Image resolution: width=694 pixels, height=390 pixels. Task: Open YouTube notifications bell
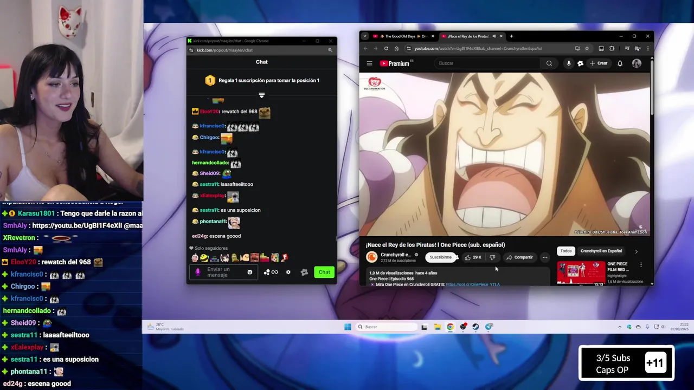point(620,63)
